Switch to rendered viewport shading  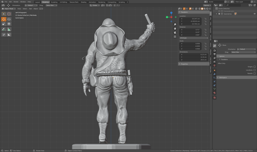coord(207,9)
